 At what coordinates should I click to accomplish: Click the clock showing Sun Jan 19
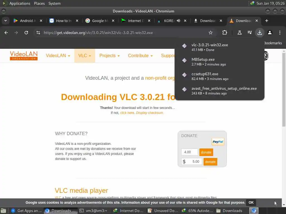[x=270, y=3]
